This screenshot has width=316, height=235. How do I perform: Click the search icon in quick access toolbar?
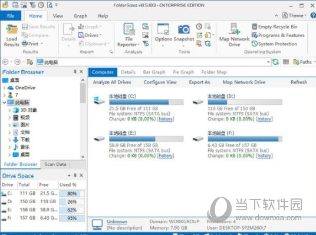click(x=50, y=5)
